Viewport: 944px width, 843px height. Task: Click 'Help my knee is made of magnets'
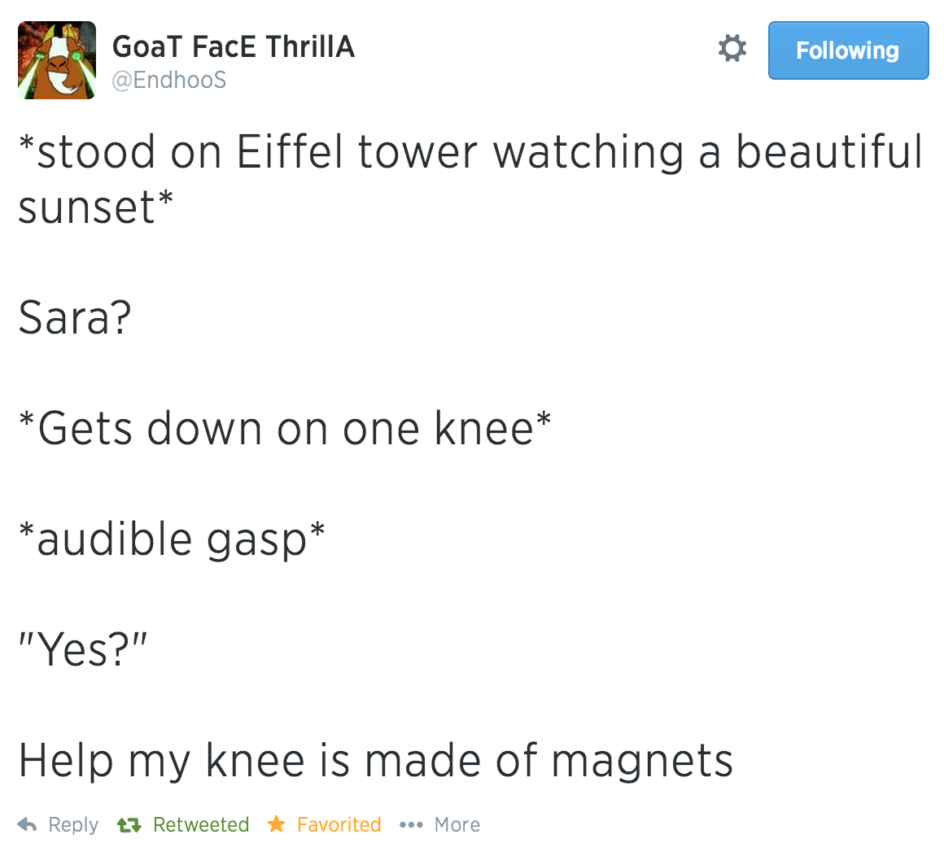click(x=376, y=761)
